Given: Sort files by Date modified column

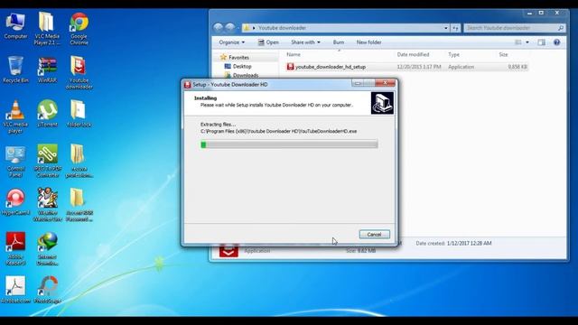Looking at the screenshot, I should click(413, 54).
